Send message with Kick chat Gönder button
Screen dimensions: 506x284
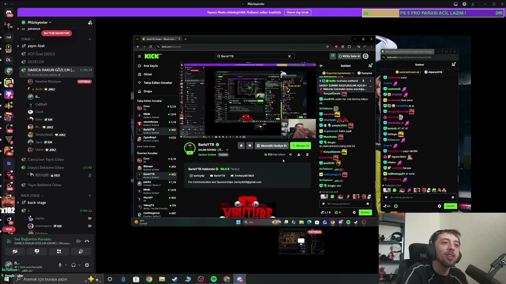point(365,213)
